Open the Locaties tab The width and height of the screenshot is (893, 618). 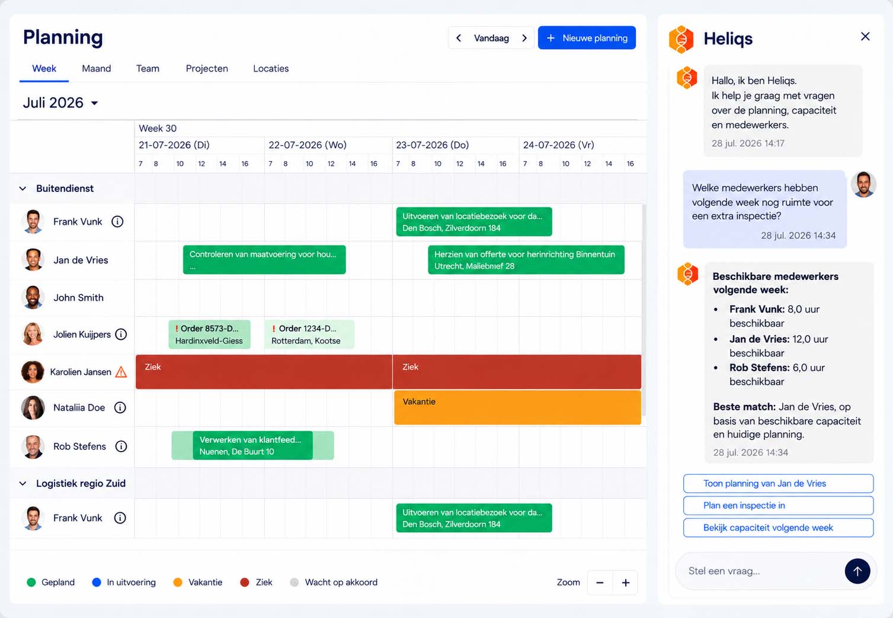(271, 69)
